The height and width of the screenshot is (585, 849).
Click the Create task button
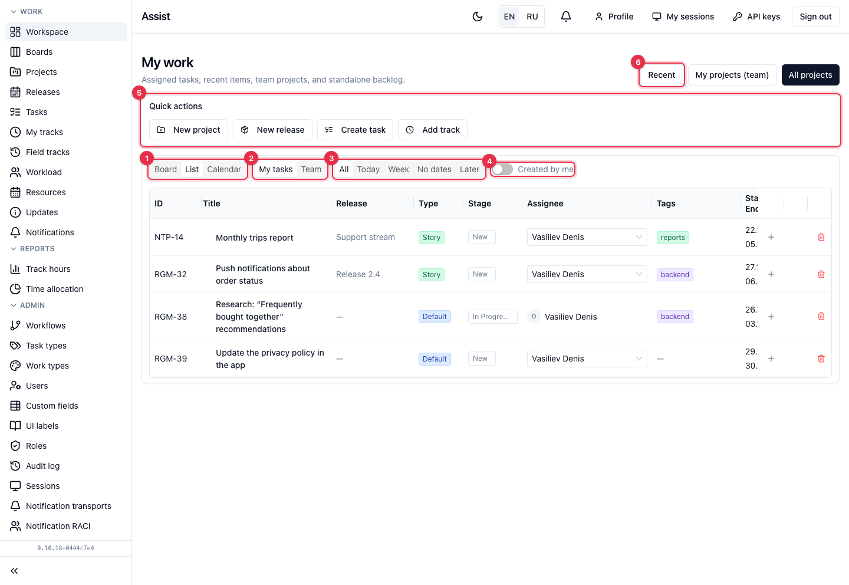click(x=355, y=130)
